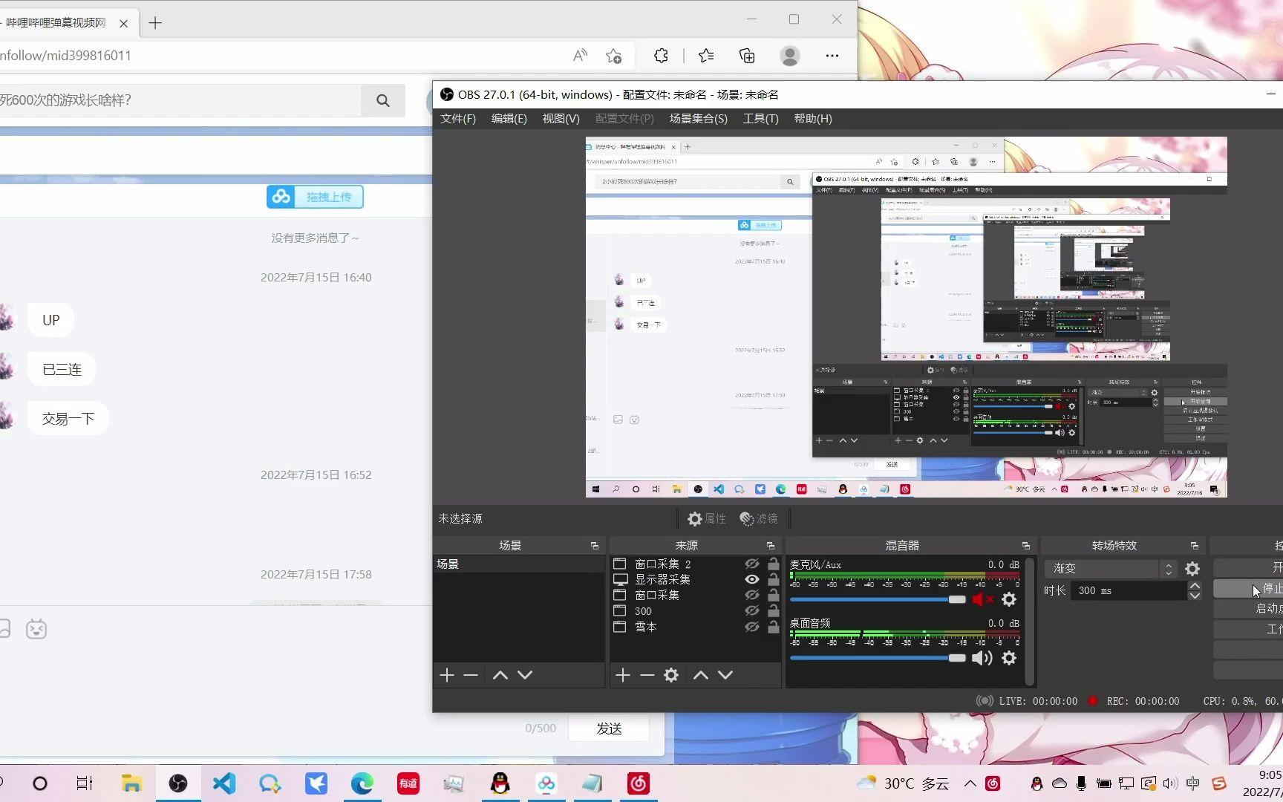Show hidden system tray icons chevron
Image resolution: width=1283 pixels, height=802 pixels.
click(x=970, y=783)
